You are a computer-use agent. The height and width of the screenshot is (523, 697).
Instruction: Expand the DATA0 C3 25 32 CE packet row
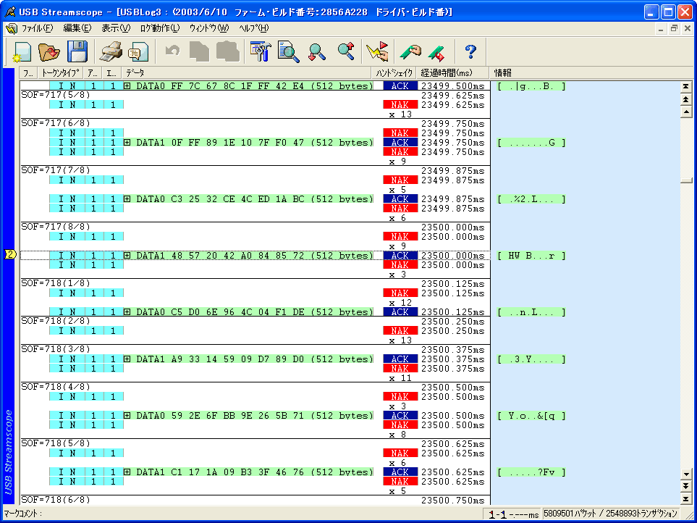tap(127, 198)
